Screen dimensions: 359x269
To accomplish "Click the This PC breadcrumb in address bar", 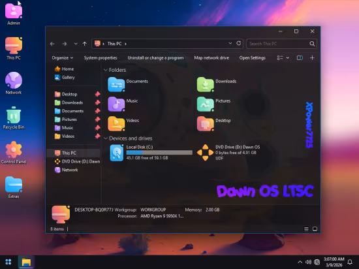I will tap(114, 44).
